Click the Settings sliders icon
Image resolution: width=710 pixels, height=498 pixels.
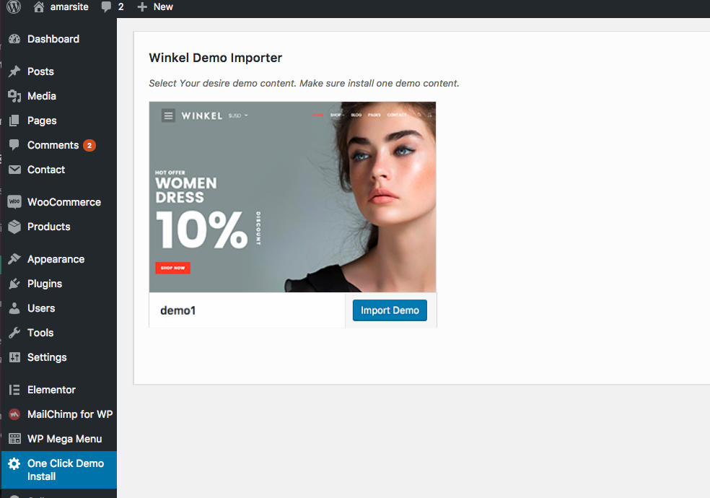[14, 357]
